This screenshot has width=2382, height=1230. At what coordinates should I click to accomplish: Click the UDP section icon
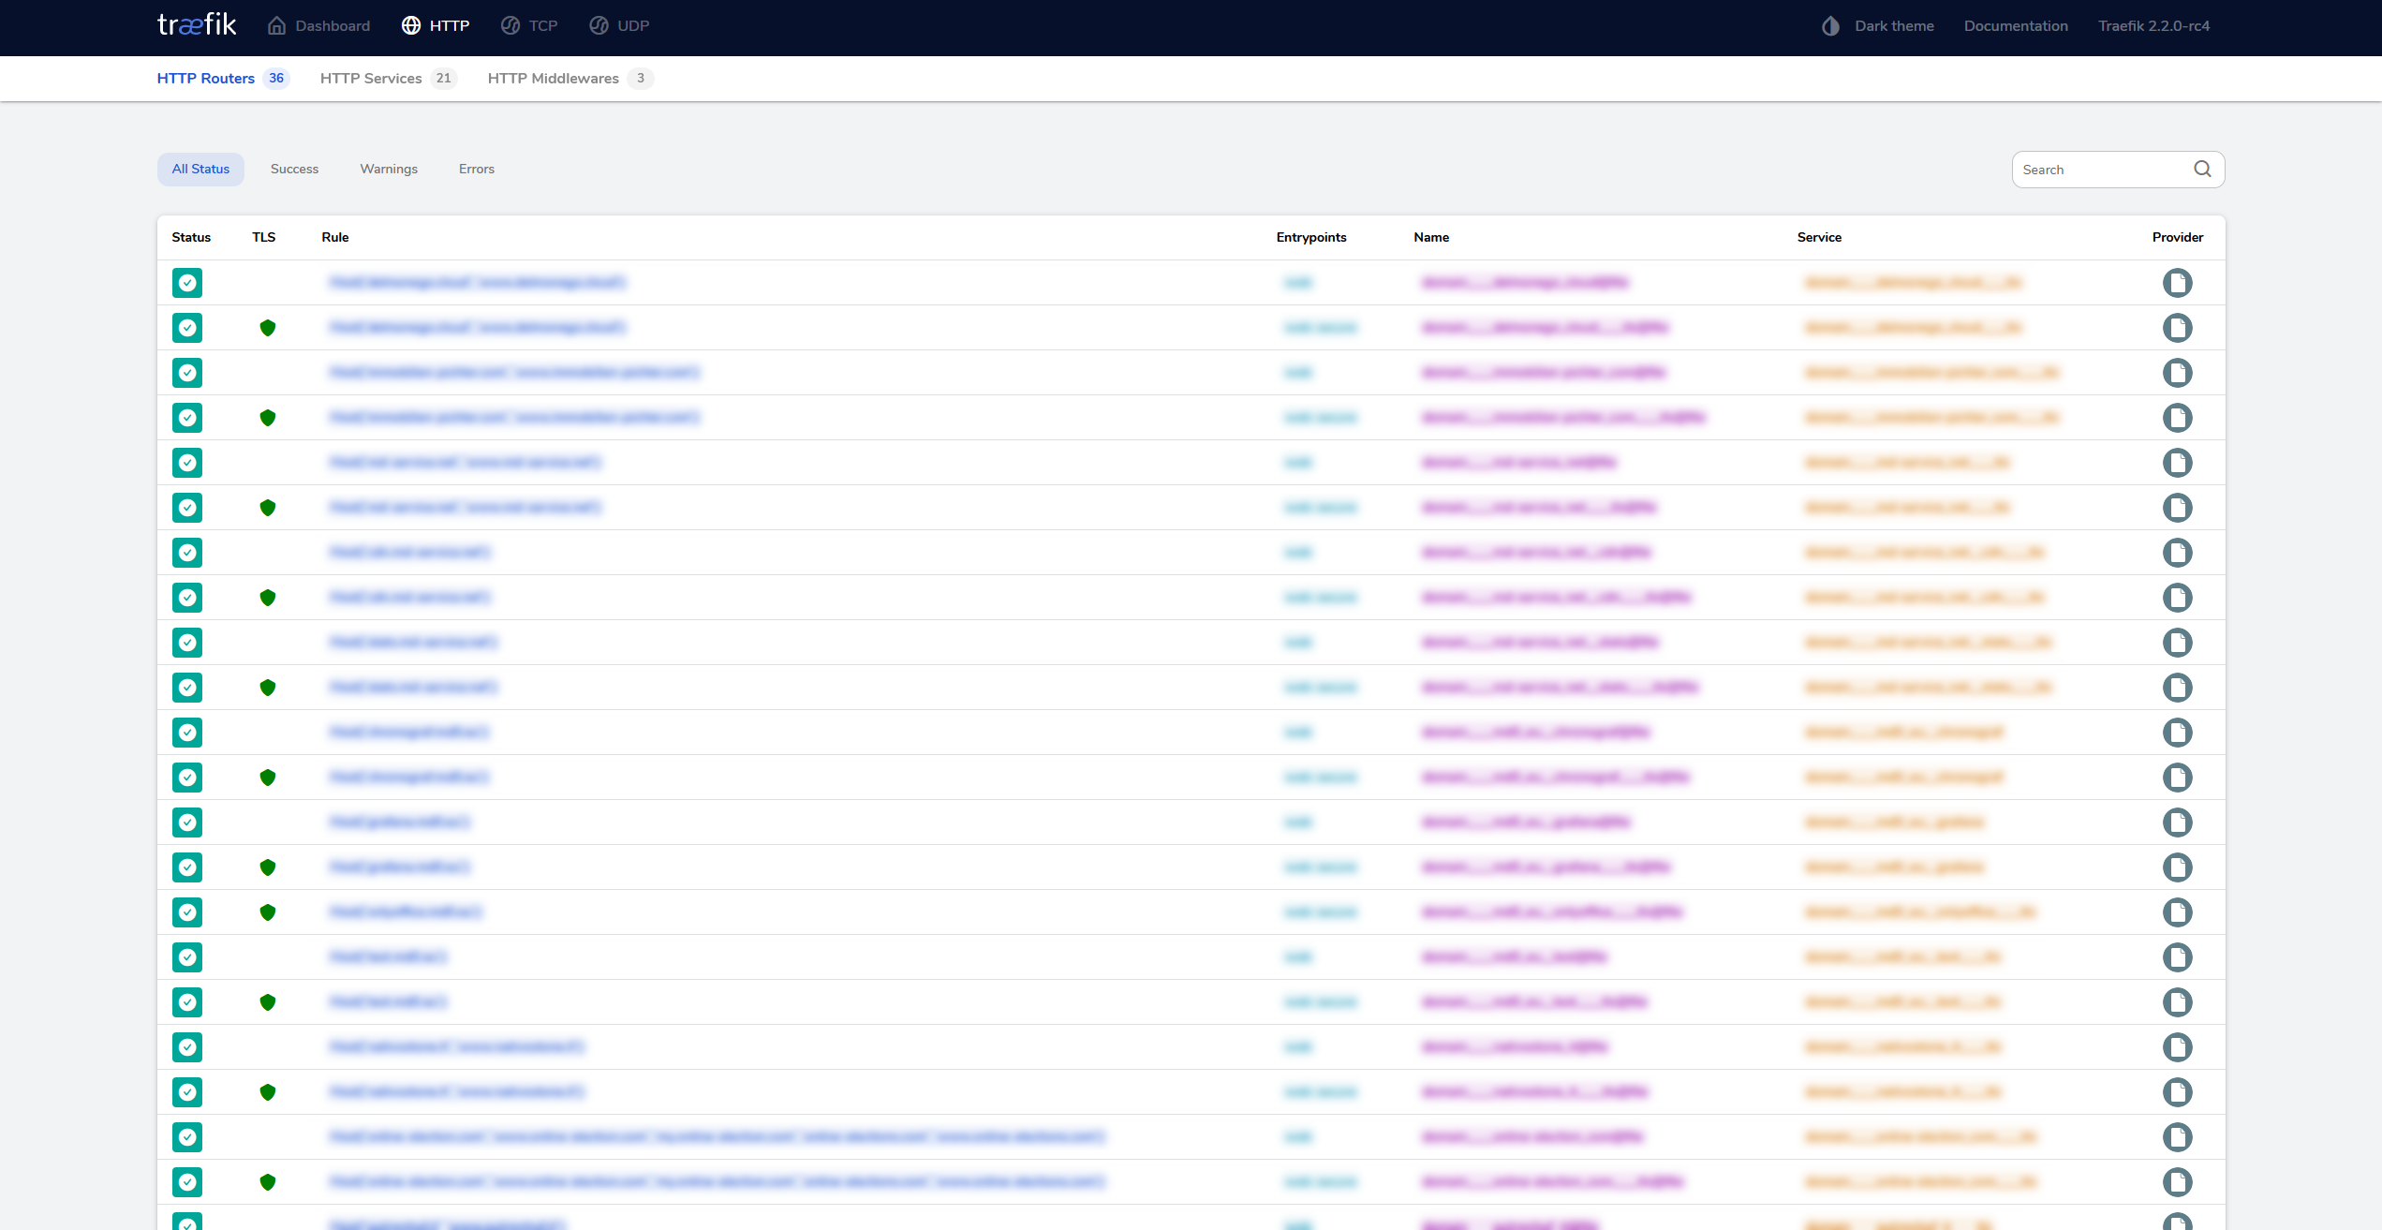[599, 25]
